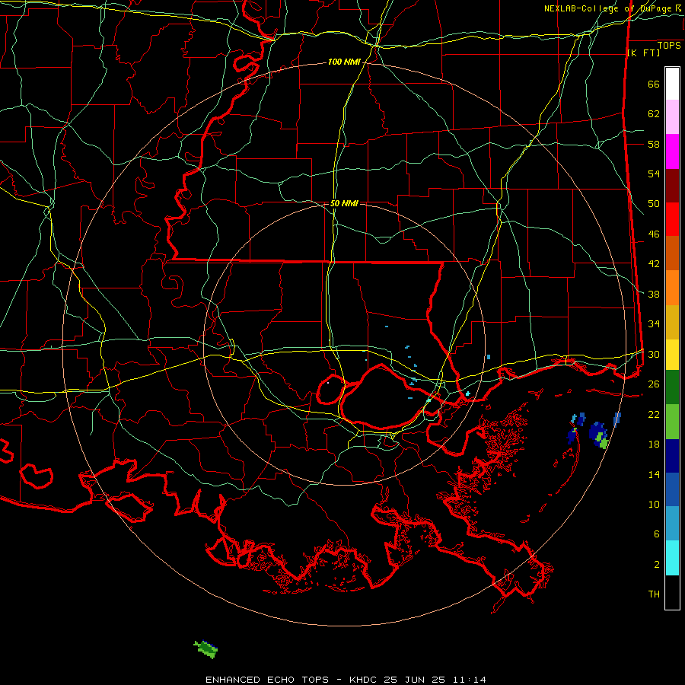
Task: Click the green echo blob below the outer ring
Action: [206, 648]
